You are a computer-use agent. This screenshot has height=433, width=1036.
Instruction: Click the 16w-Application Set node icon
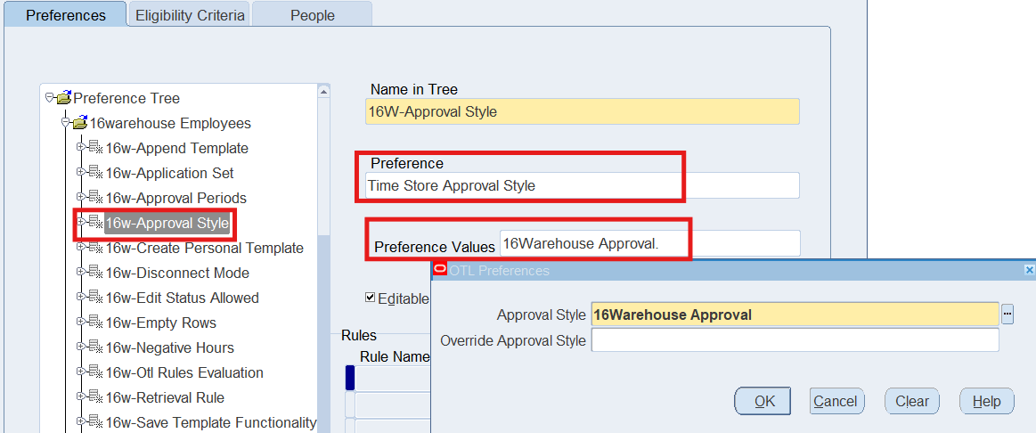pyautogui.click(x=95, y=173)
